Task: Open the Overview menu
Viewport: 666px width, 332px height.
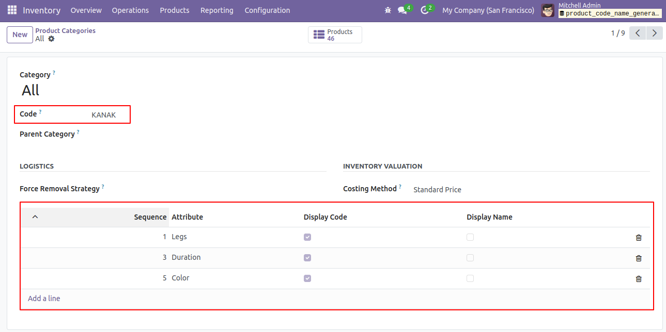Action: point(86,10)
